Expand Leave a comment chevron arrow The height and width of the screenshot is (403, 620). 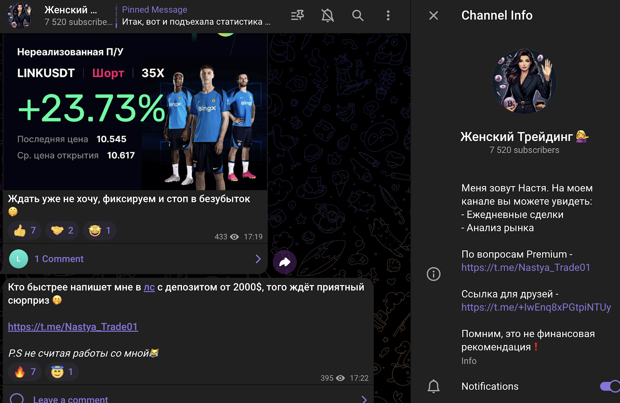[x=364, y=399]
